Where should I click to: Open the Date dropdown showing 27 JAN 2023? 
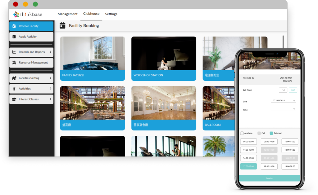(x=283, y=101)
